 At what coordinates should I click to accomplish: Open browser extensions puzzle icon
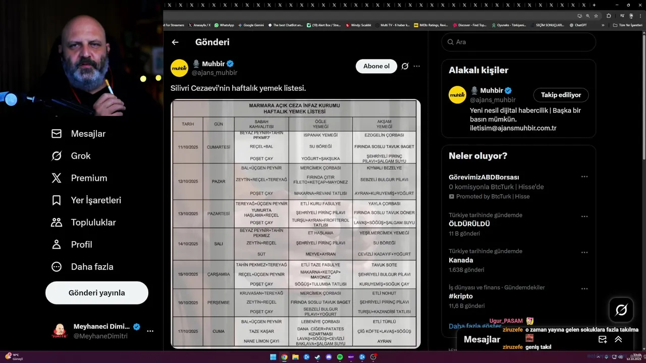pos(609,16)
